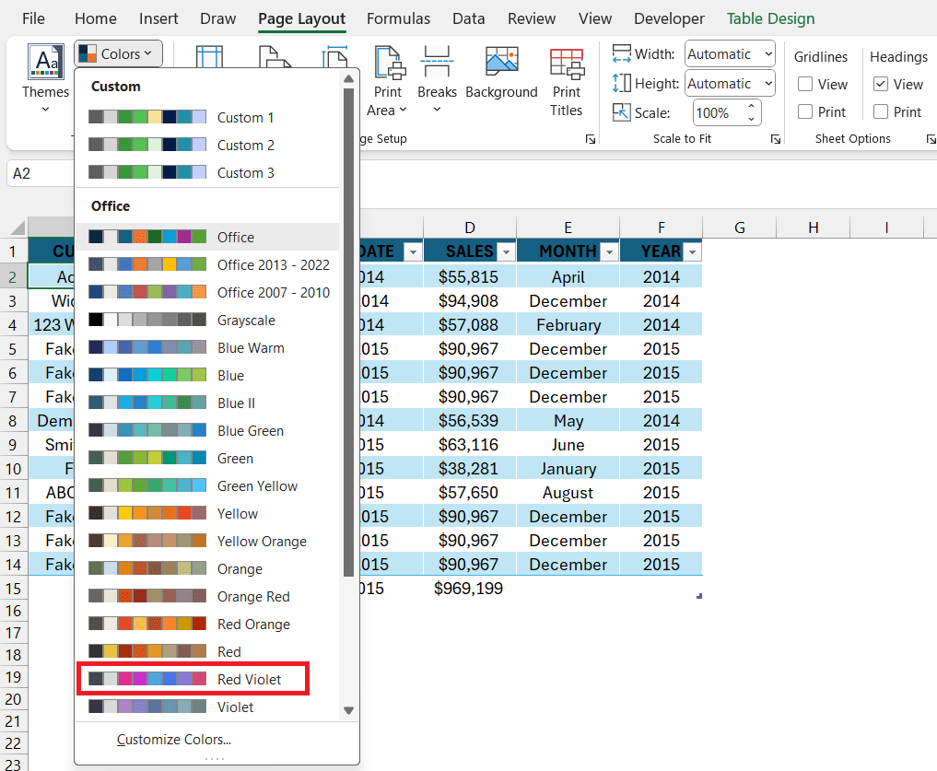Viewport: 937px width, 771px height.
Task: Click the Breaks icon
Action: coord(437,78)
